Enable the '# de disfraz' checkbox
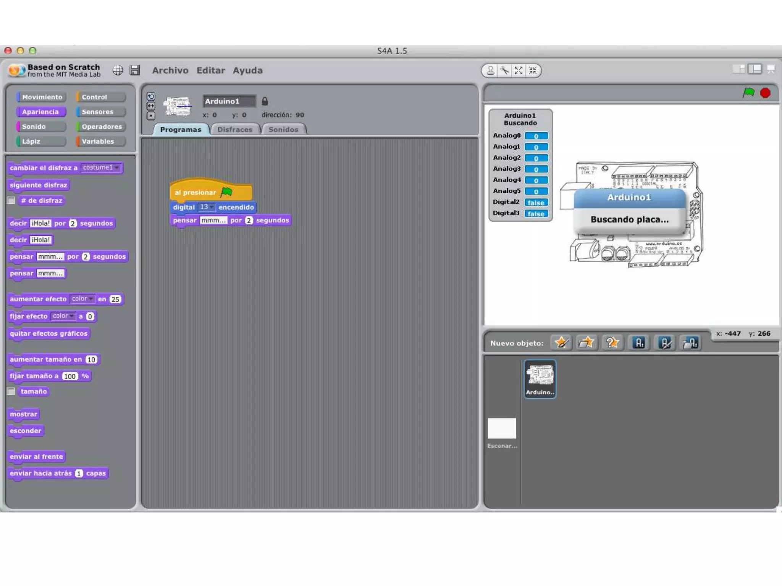The image size is (782, 586). 11,201
